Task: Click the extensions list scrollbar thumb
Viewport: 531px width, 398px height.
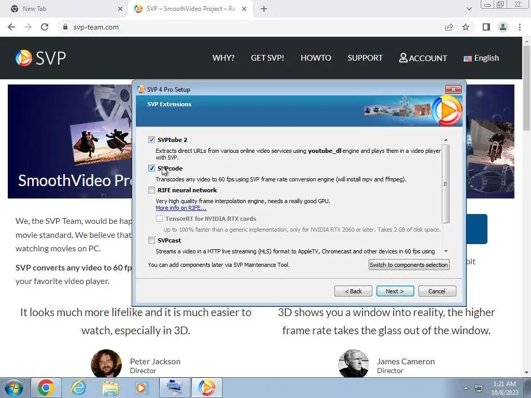Action: coord(445,184)
